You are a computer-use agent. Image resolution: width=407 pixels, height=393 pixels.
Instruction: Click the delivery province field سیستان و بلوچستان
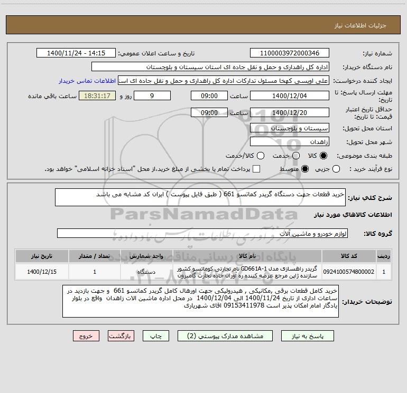pos(290,128)
